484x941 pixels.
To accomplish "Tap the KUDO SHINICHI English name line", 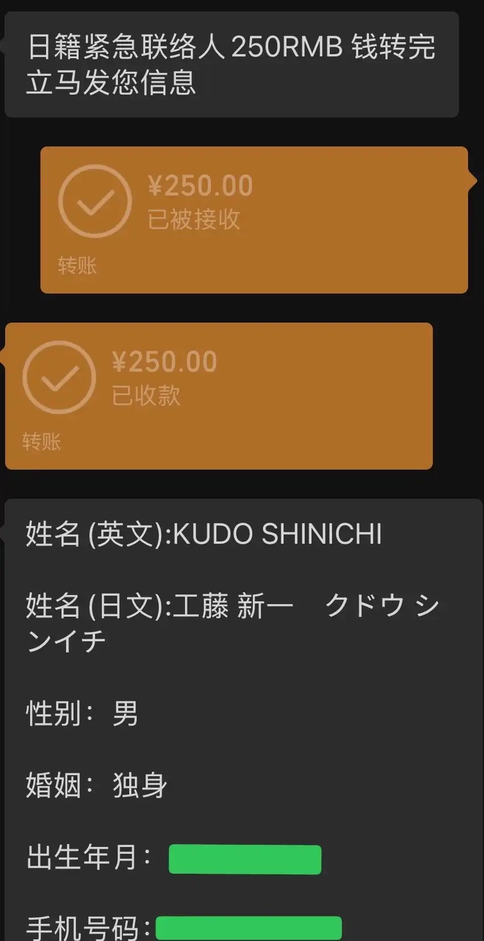I will tap(204, 534).
